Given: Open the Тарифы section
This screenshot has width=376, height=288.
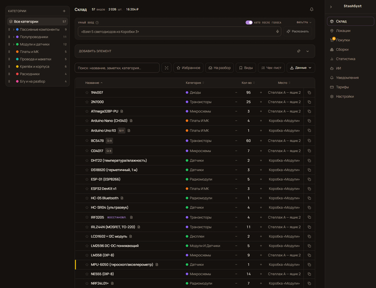Looking at the screenshot, I should point(350,87).
